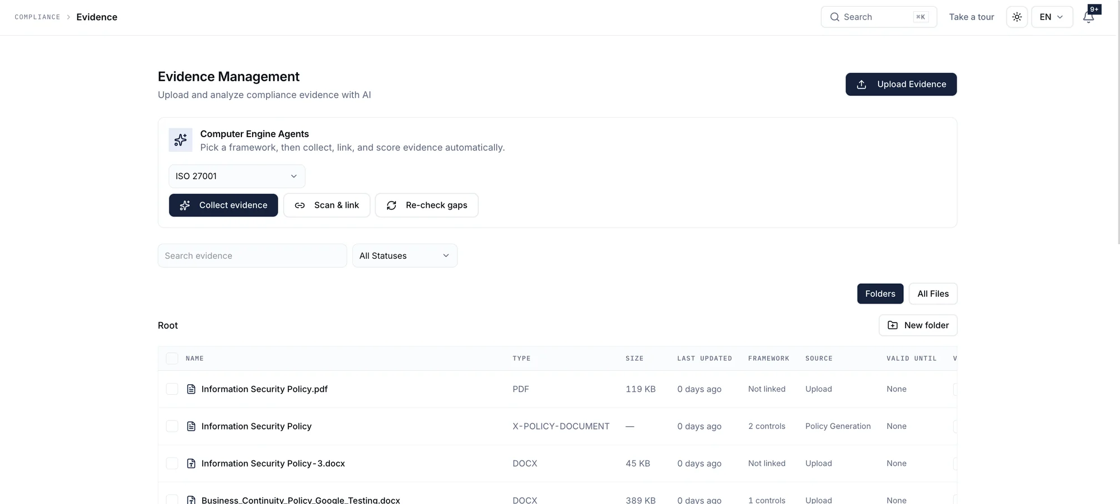
Task: Switch to the All Files view
Action: tap(933, 294)
